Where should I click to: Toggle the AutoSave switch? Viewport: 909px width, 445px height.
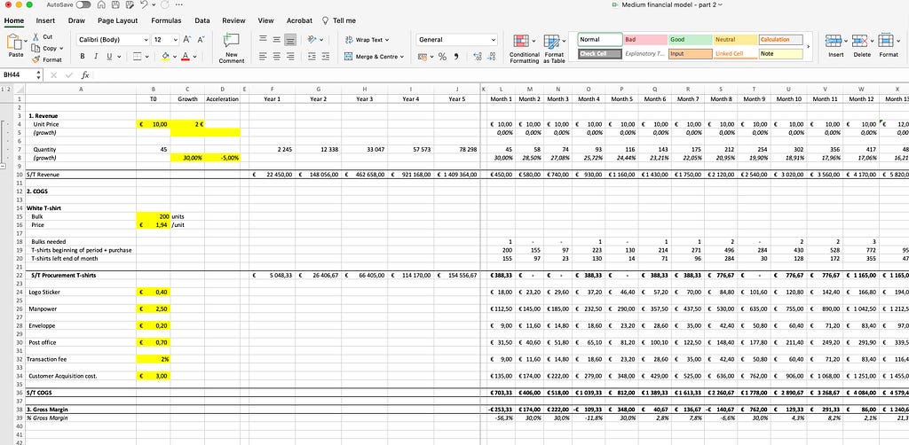(x=83, y=4)
